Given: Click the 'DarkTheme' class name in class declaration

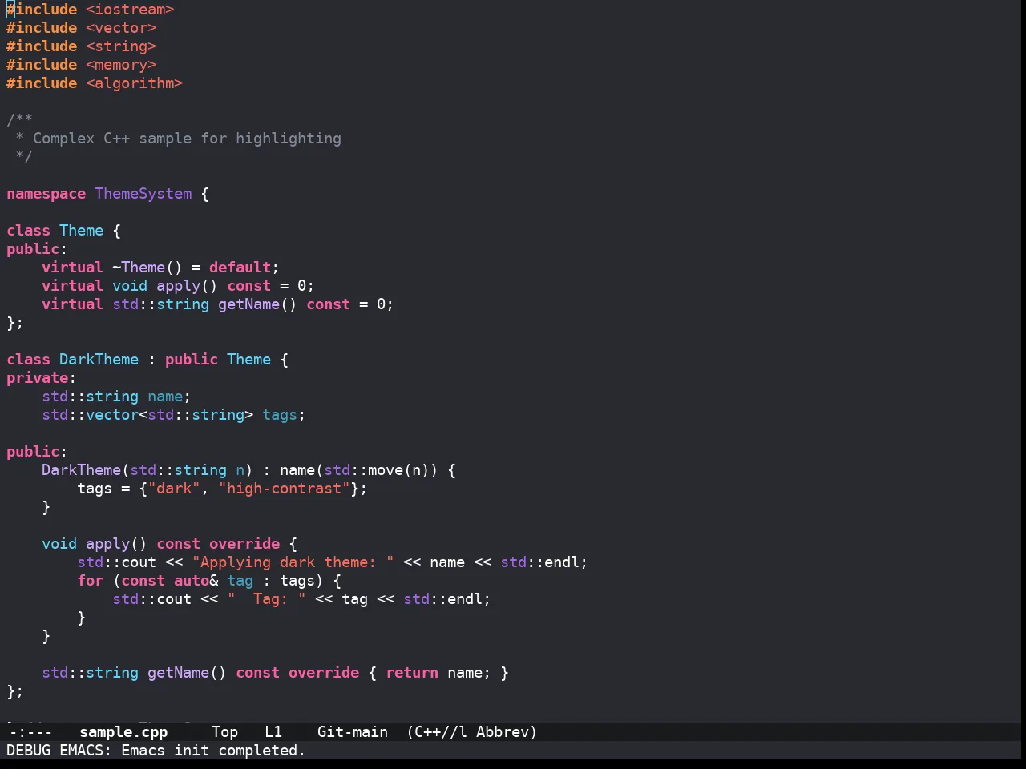Looking at the screenshot, I should coord(99,360).
